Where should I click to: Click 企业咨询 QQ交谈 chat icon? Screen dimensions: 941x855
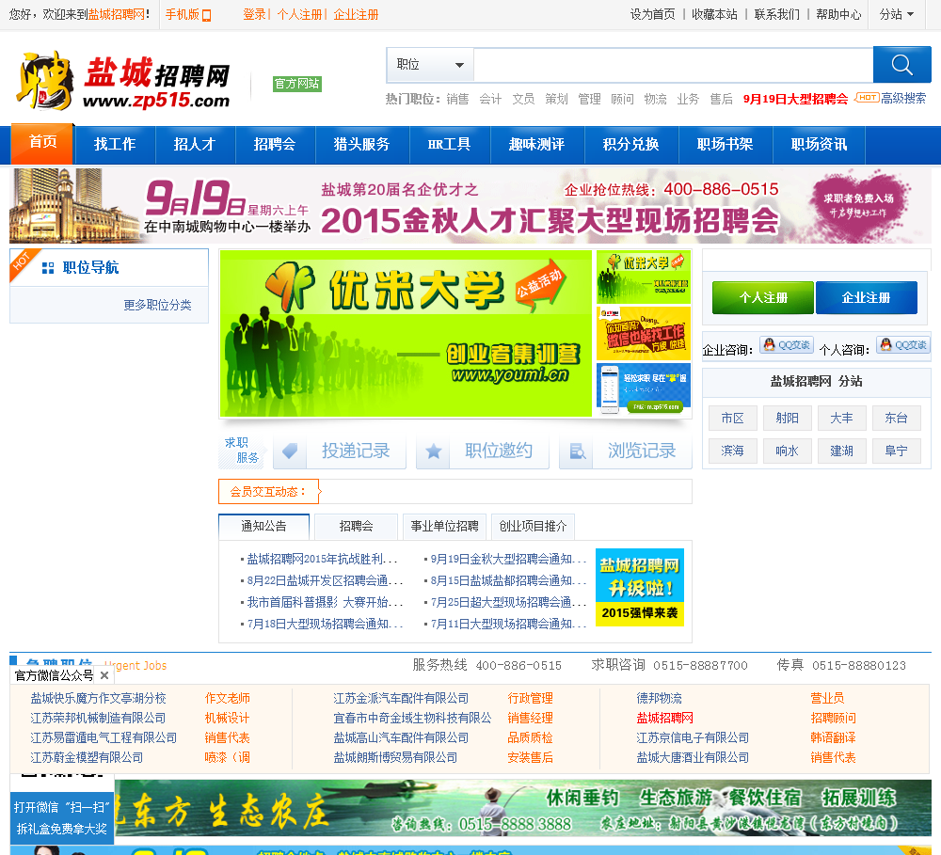tap(787, 345)
